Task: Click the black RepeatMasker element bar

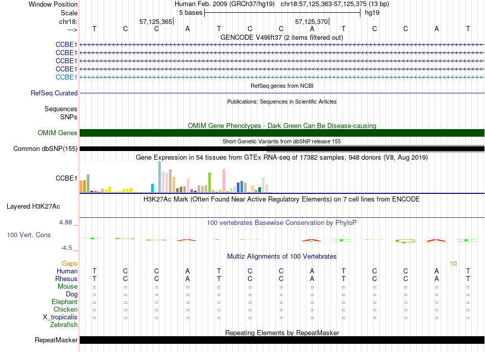Action: tap(282, 340)
